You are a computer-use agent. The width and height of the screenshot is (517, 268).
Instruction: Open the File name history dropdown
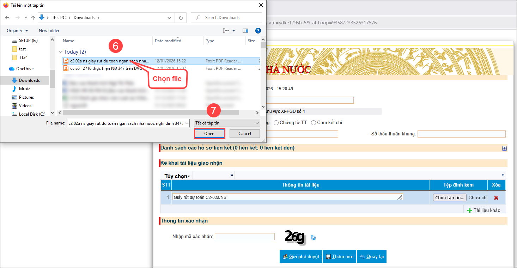pyautogui.click(x=187, y=123)
